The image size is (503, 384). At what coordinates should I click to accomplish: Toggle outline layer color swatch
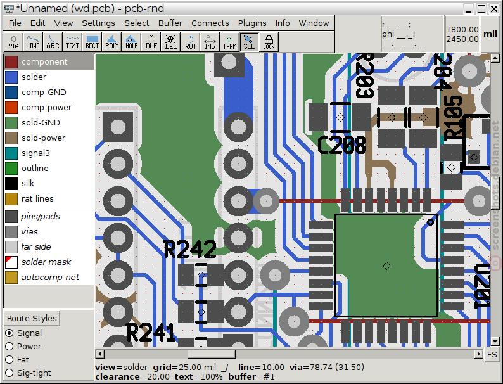pos(11,169)
